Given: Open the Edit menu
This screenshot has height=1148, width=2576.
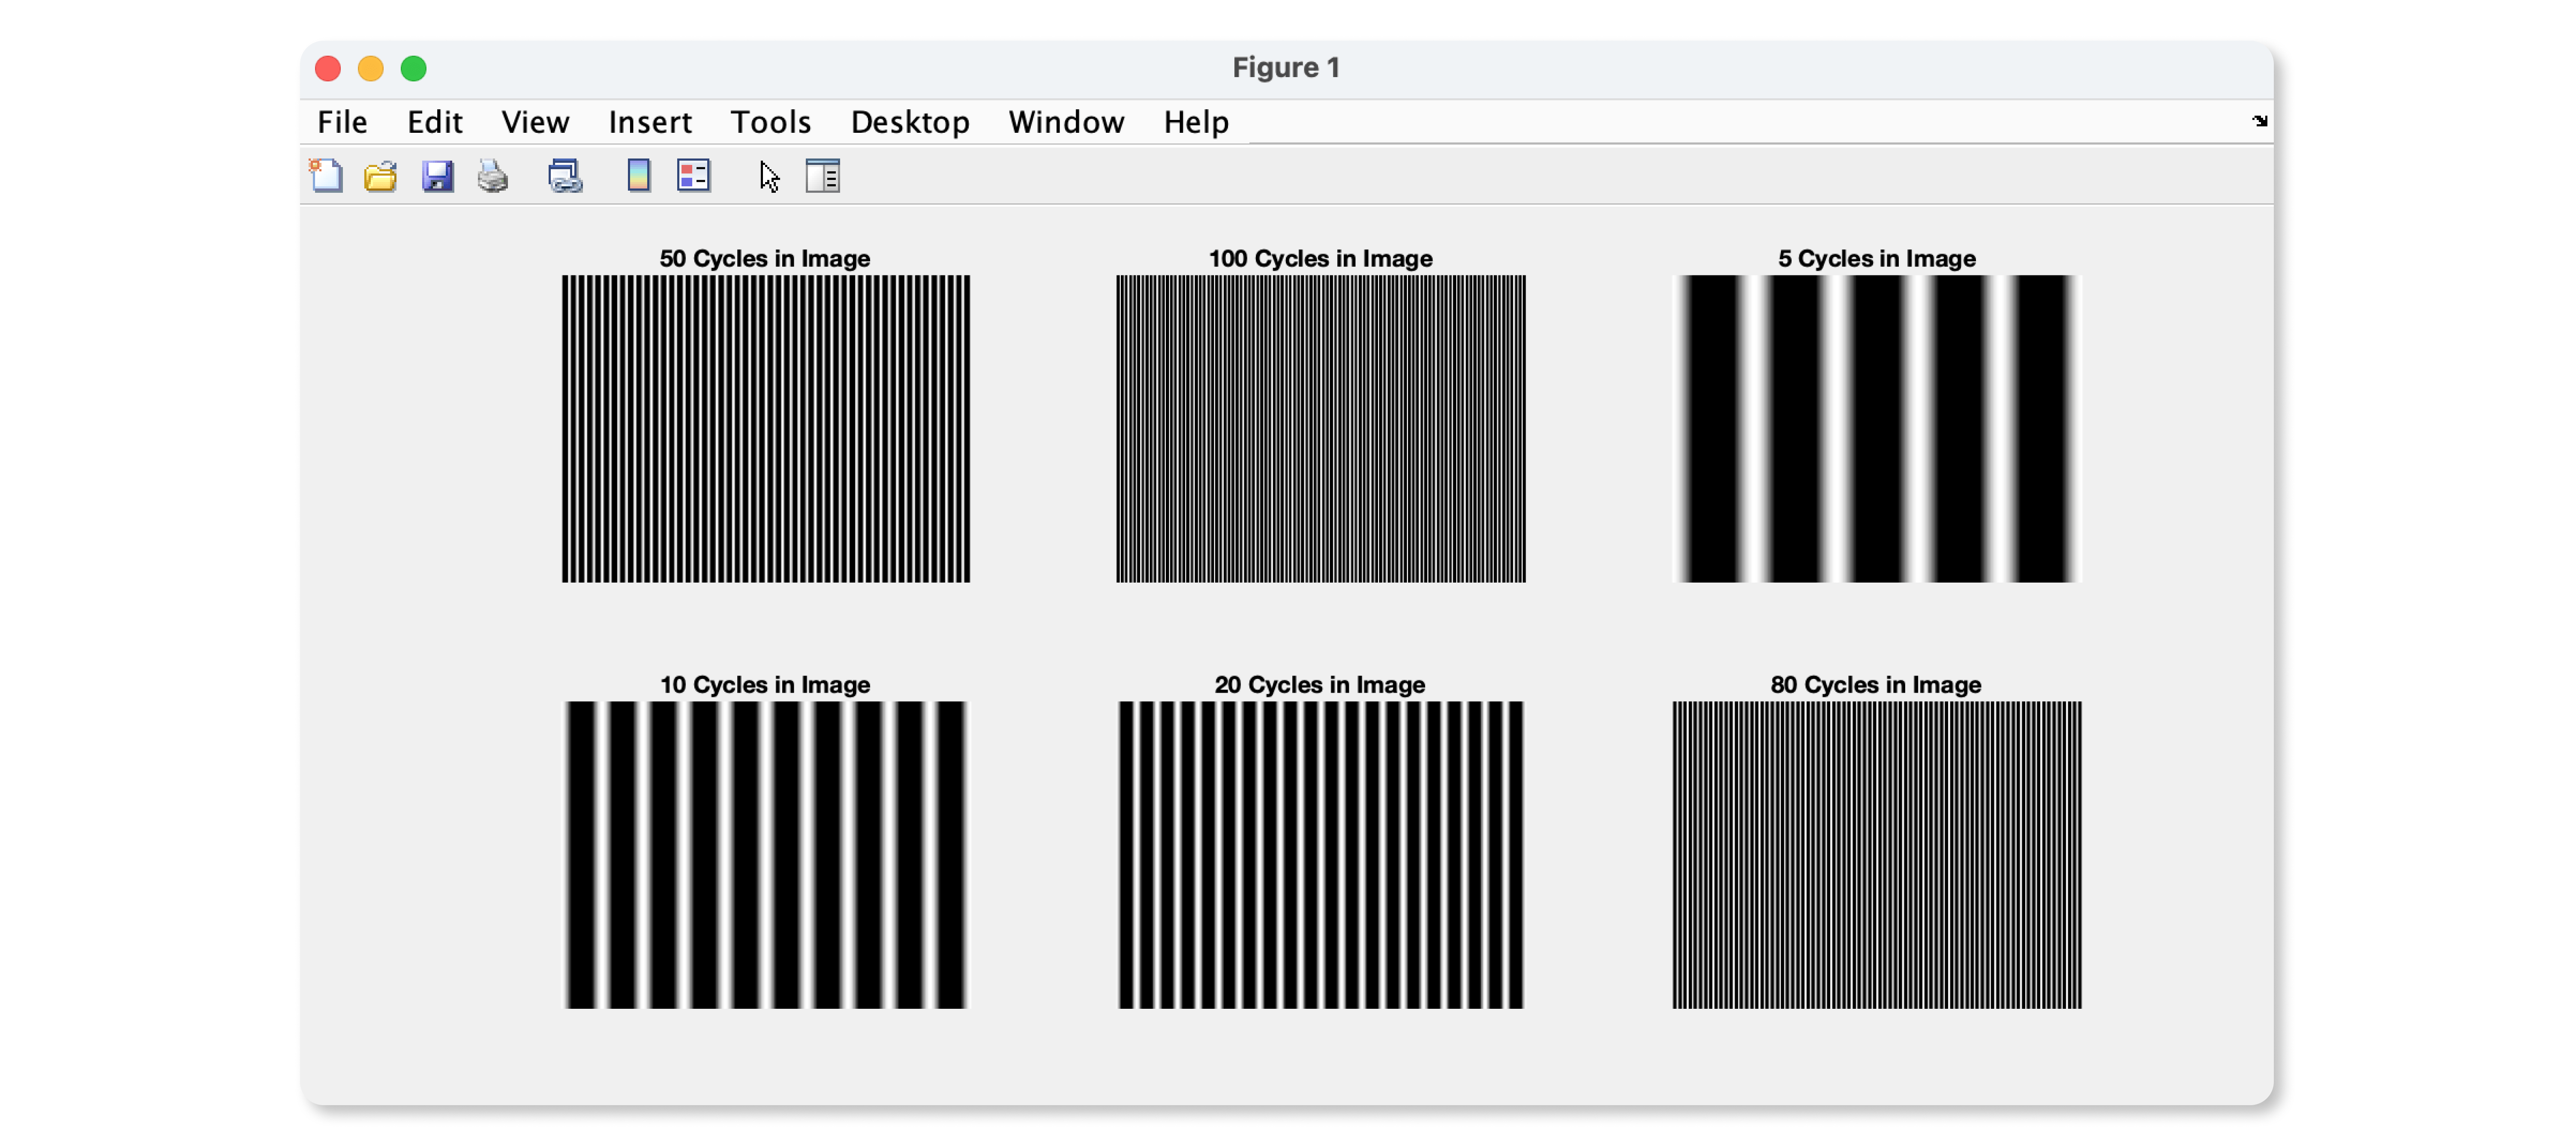Looking at the screenshot, I should point(434,122).
